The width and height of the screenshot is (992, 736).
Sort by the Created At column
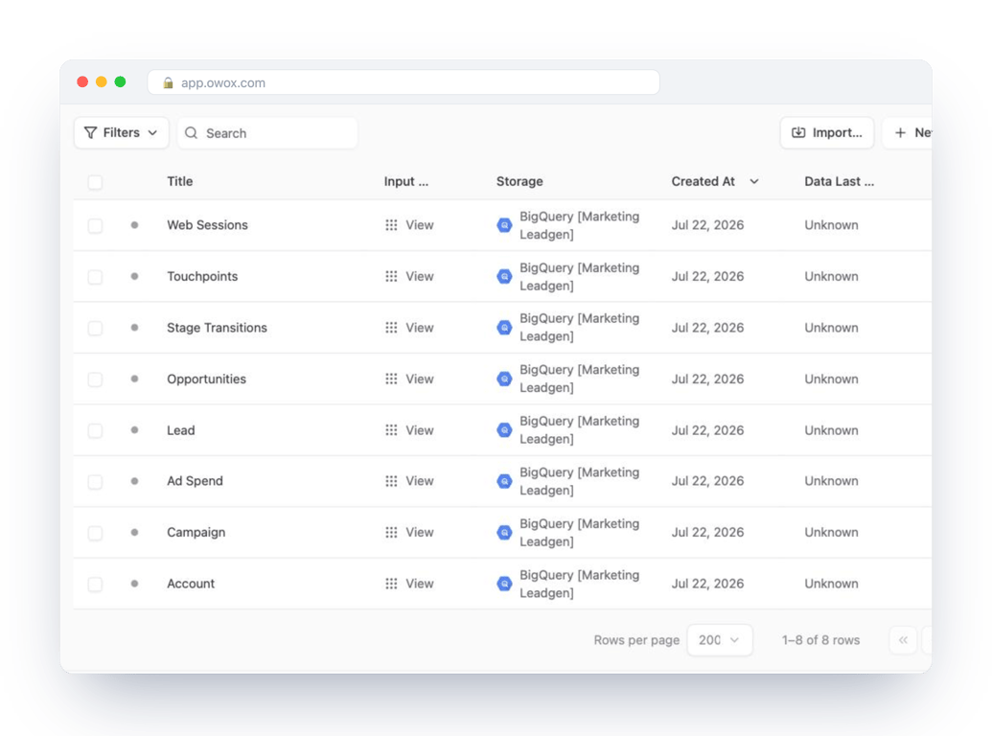tap(715, 181)
